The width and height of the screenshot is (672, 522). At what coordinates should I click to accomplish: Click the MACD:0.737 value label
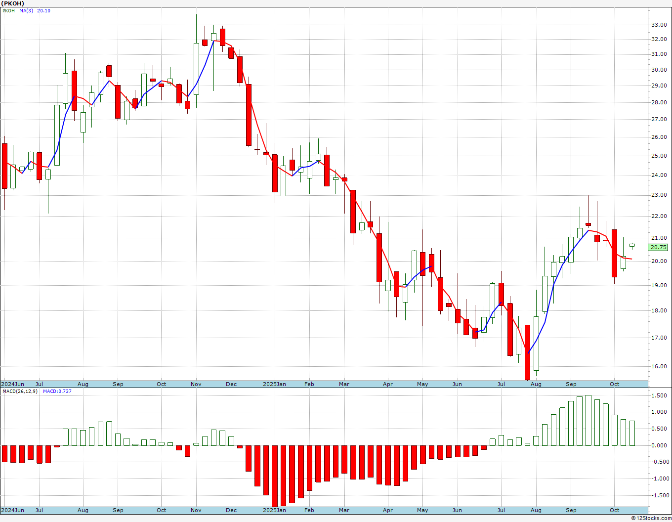(x=57, y=391)
